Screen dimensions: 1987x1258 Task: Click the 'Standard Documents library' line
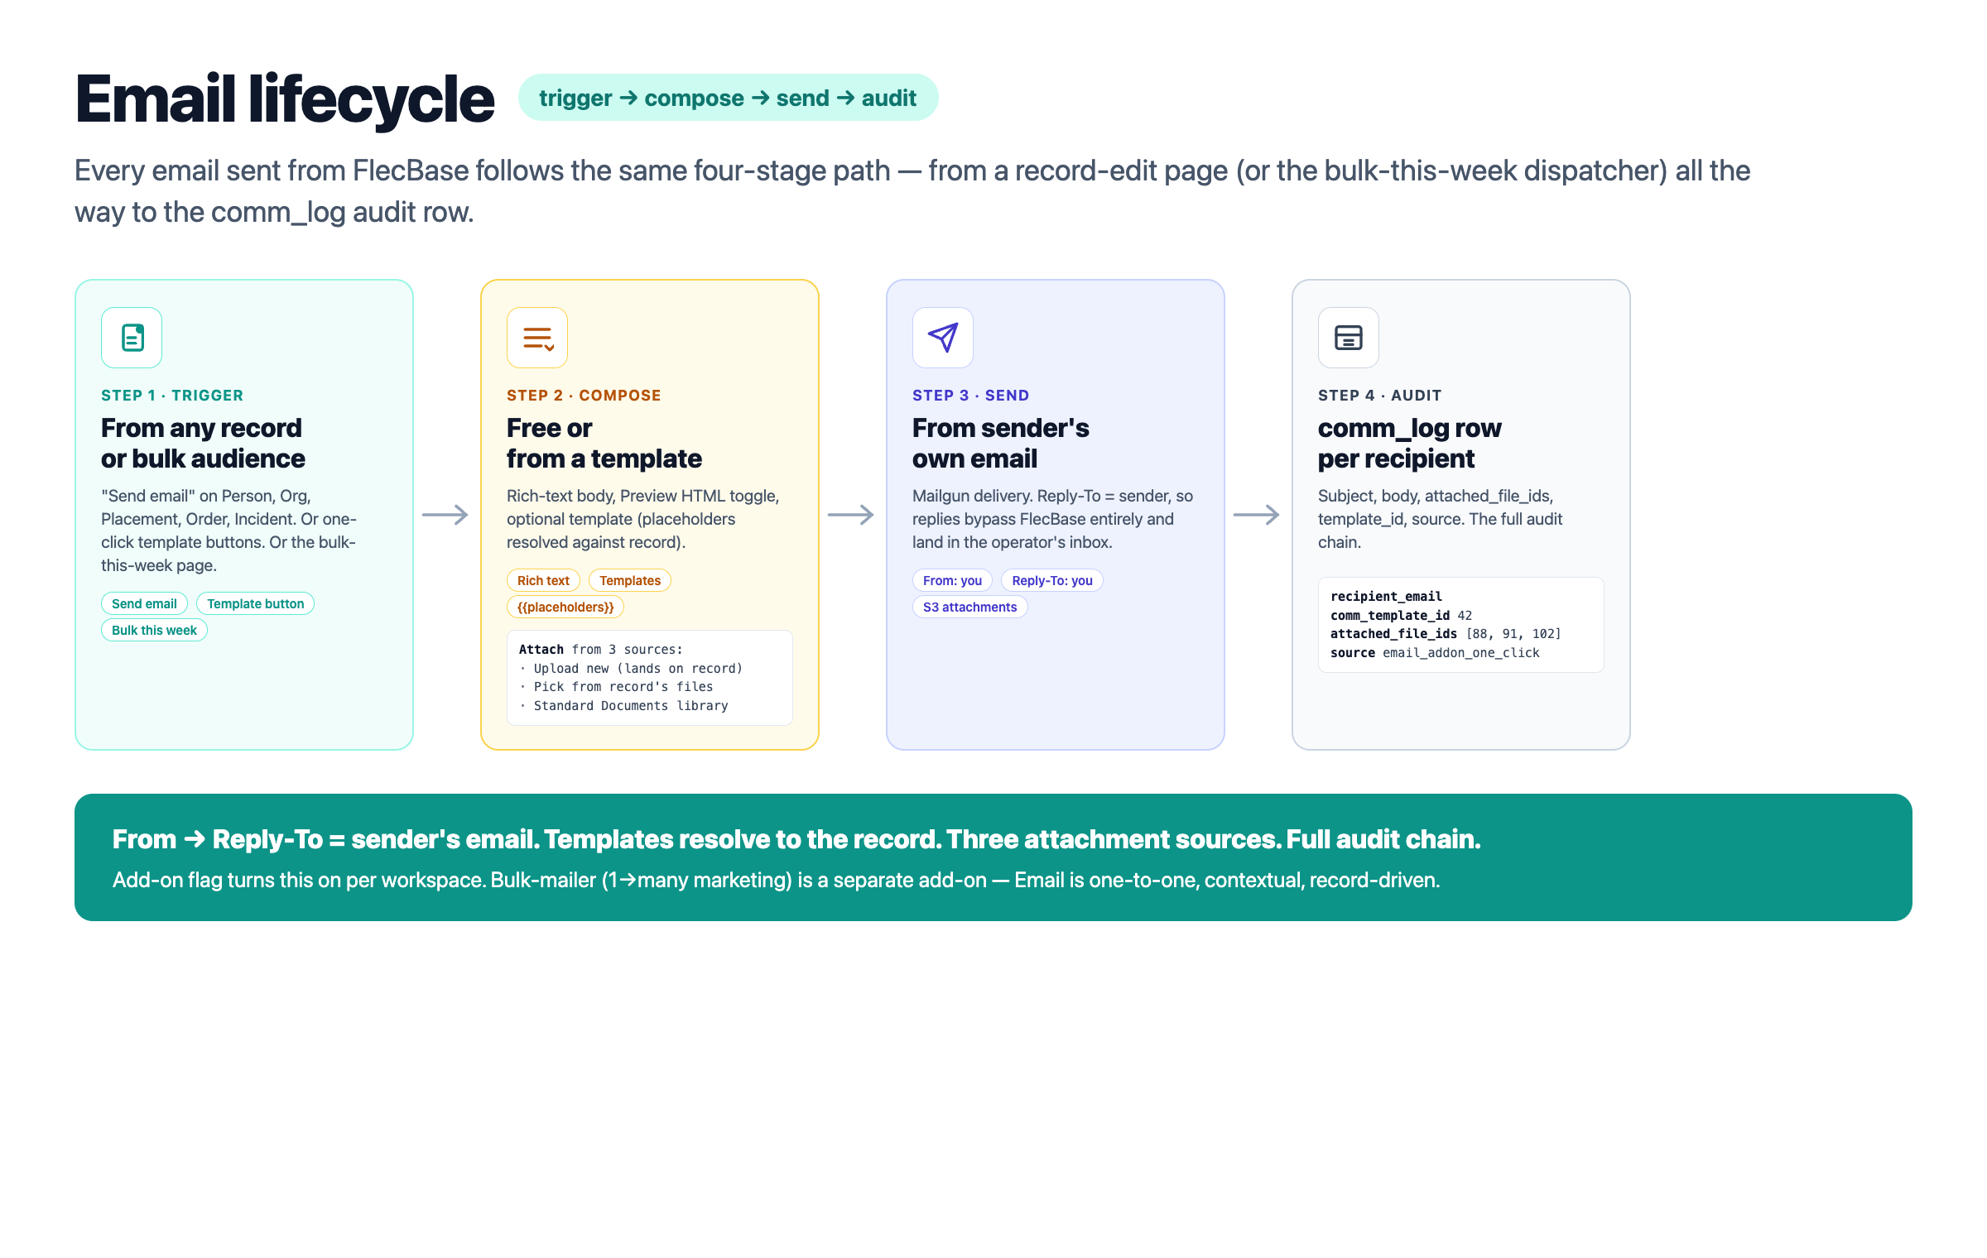pyautogui.click(x=623, y=706)
